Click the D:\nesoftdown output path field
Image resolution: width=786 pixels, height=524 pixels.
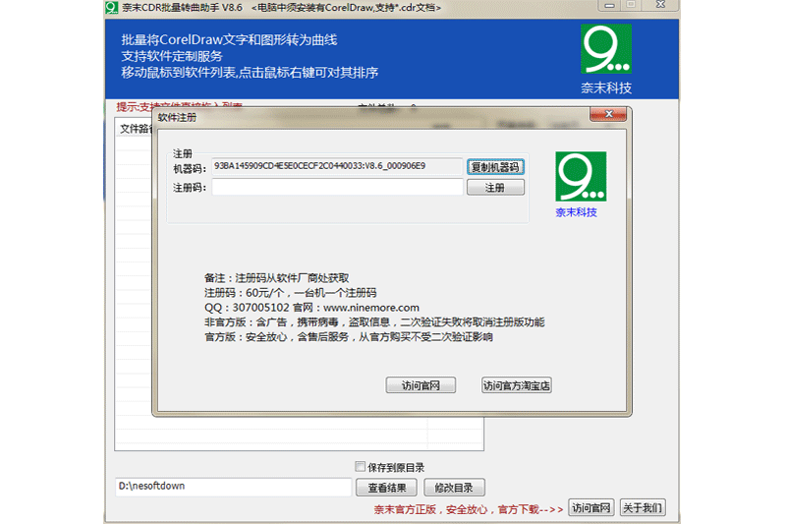(233, 487)
